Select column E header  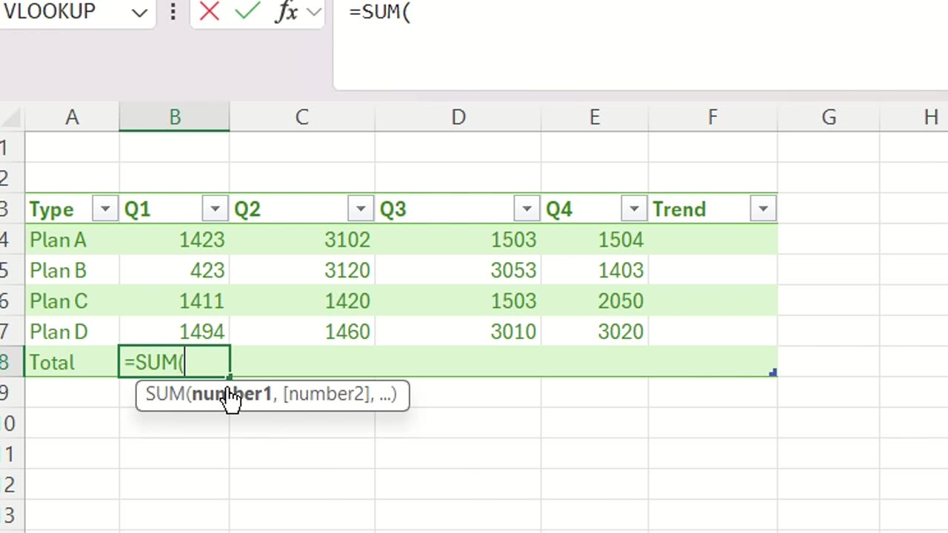tap(595, 117)
